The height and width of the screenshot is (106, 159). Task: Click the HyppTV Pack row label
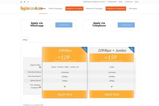point(35,65)
